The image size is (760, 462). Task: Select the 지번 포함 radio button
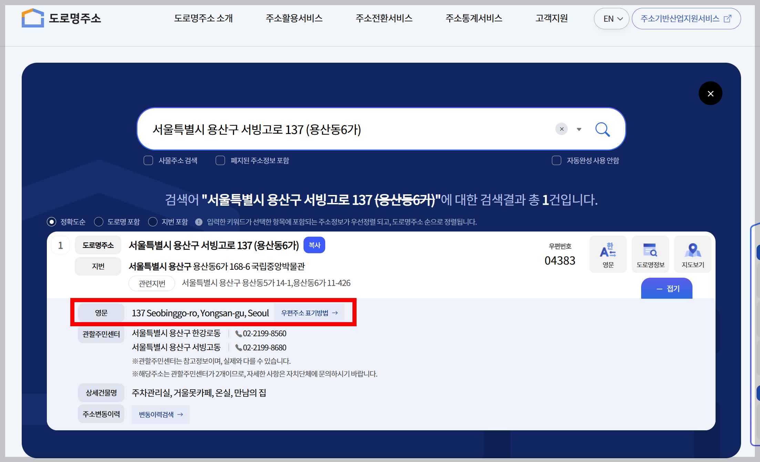[153, 222]
